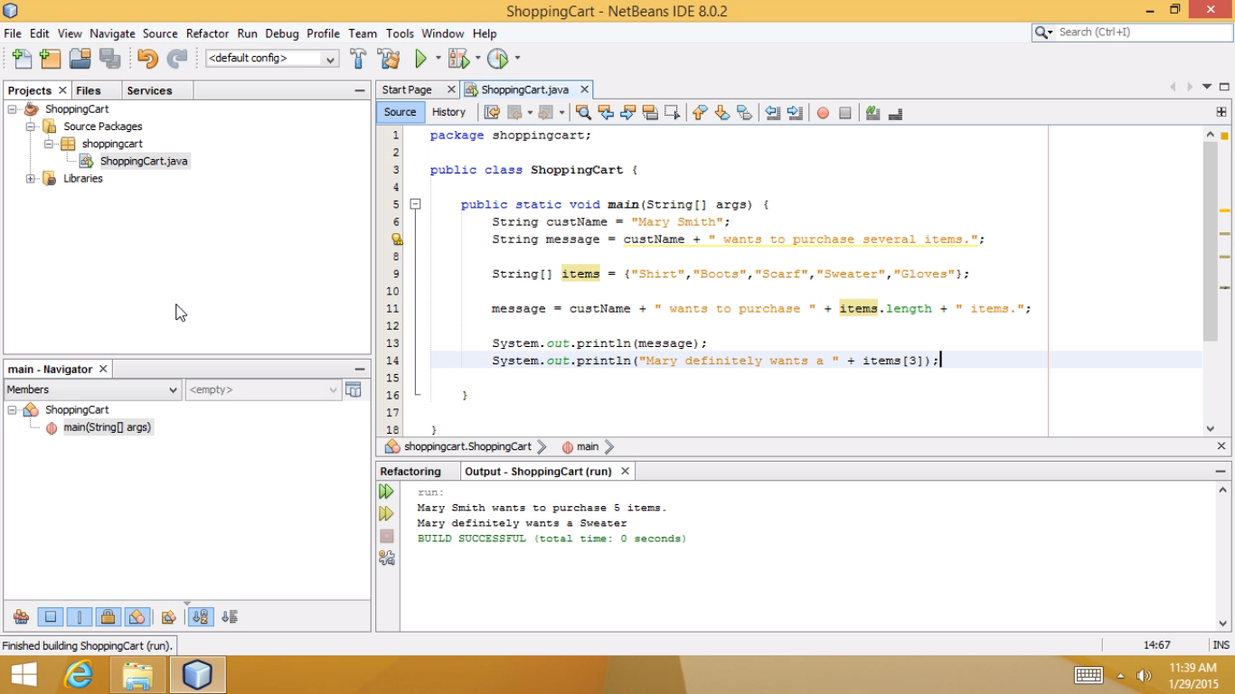
Task: Click the Comment lines icon in editor toolbar
Action: pyautogui.click(x=872, y=113)
